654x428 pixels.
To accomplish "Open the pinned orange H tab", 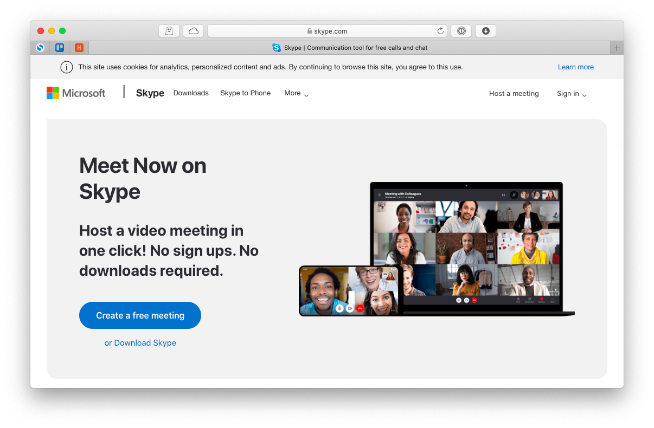I will point(79,48).
